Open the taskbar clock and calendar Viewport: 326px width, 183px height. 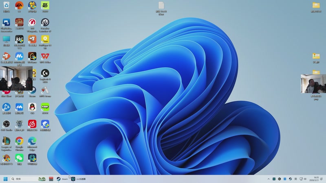314,179
